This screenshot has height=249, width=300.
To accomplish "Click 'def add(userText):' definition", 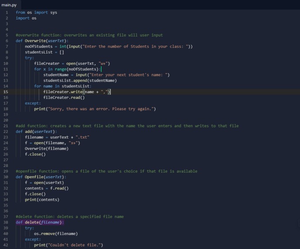I will click(36, 132).
